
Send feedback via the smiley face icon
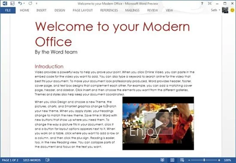tap(232, 10)
